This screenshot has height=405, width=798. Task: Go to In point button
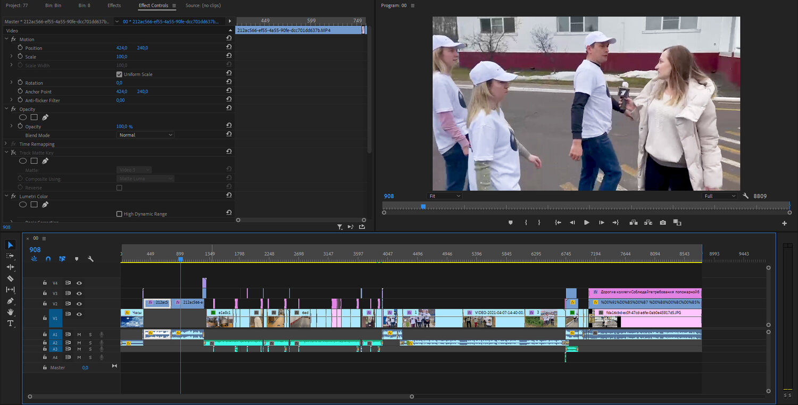point(558,223)
